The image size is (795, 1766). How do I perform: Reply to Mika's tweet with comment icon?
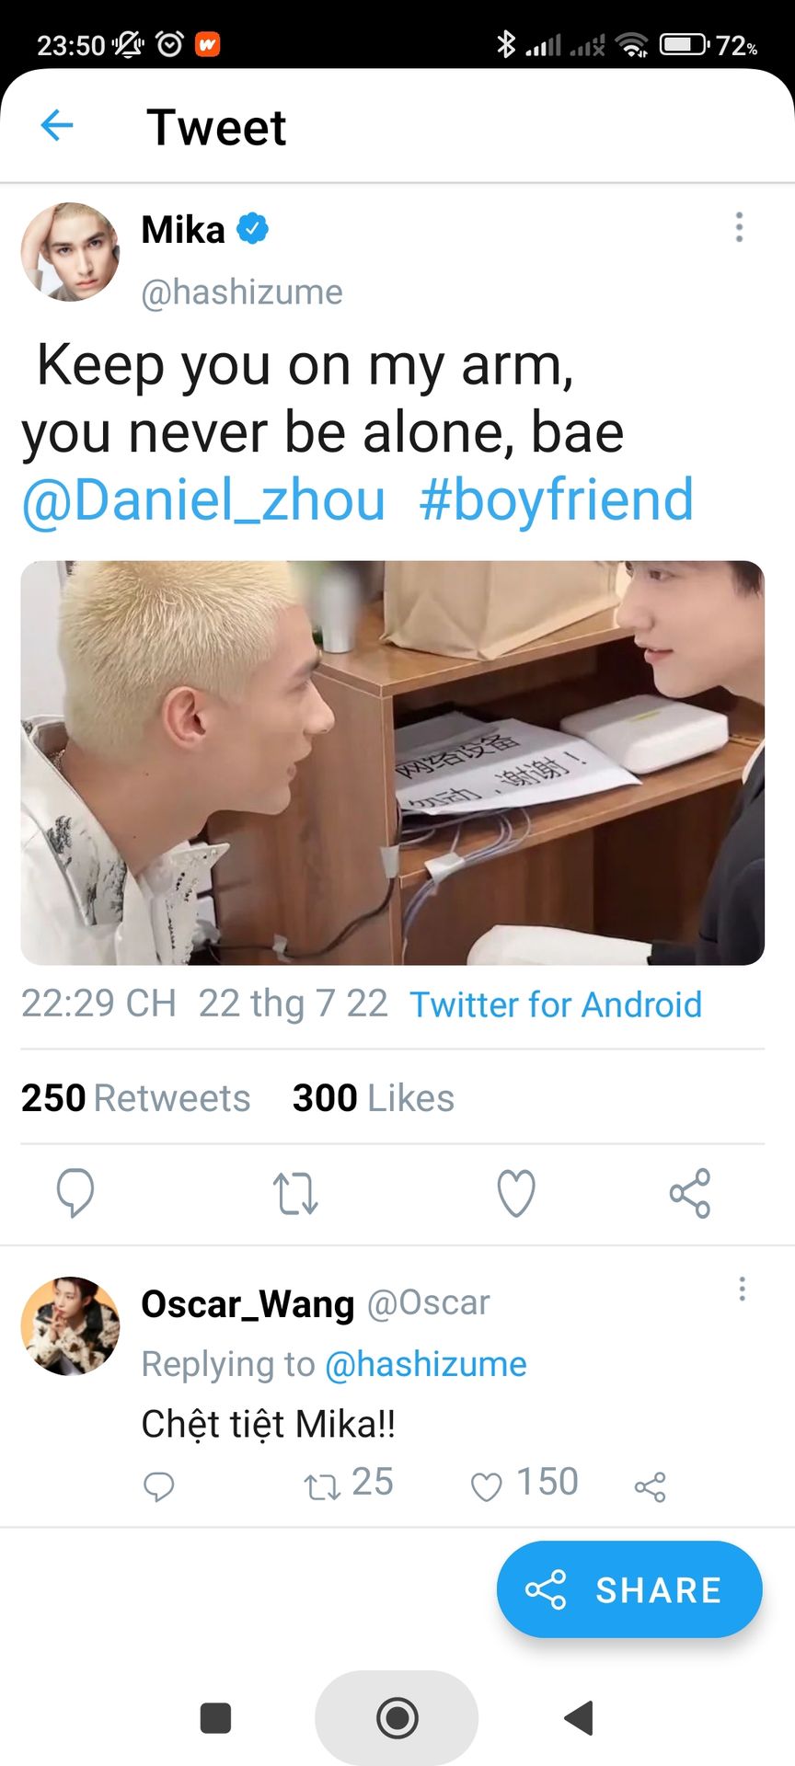click(x=75, y=1193)
